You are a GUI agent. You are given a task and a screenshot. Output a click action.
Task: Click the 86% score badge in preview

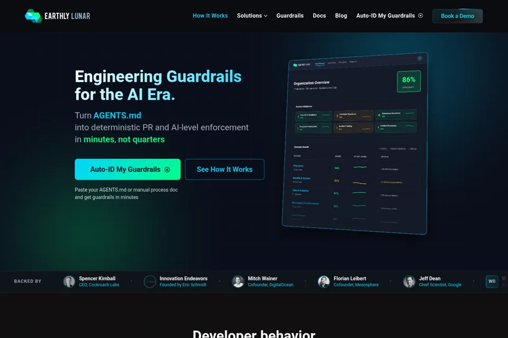coord(409,81)
